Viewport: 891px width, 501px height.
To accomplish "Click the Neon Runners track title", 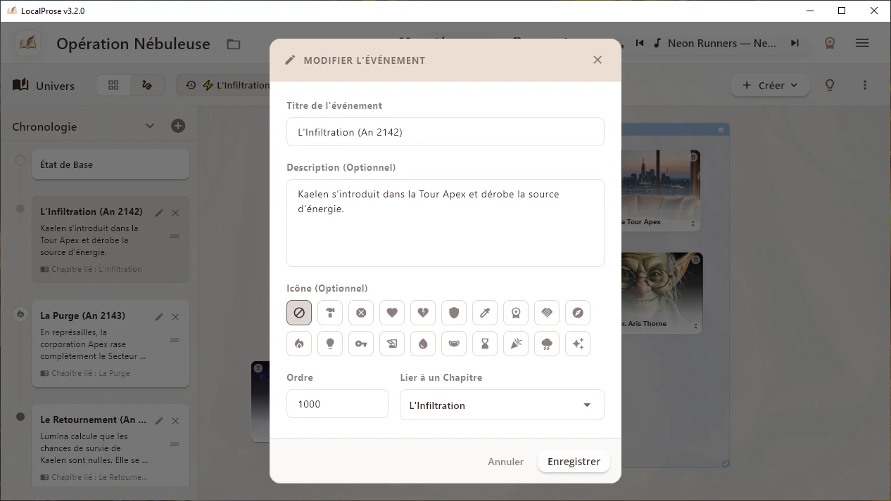I will pos(722,43).
